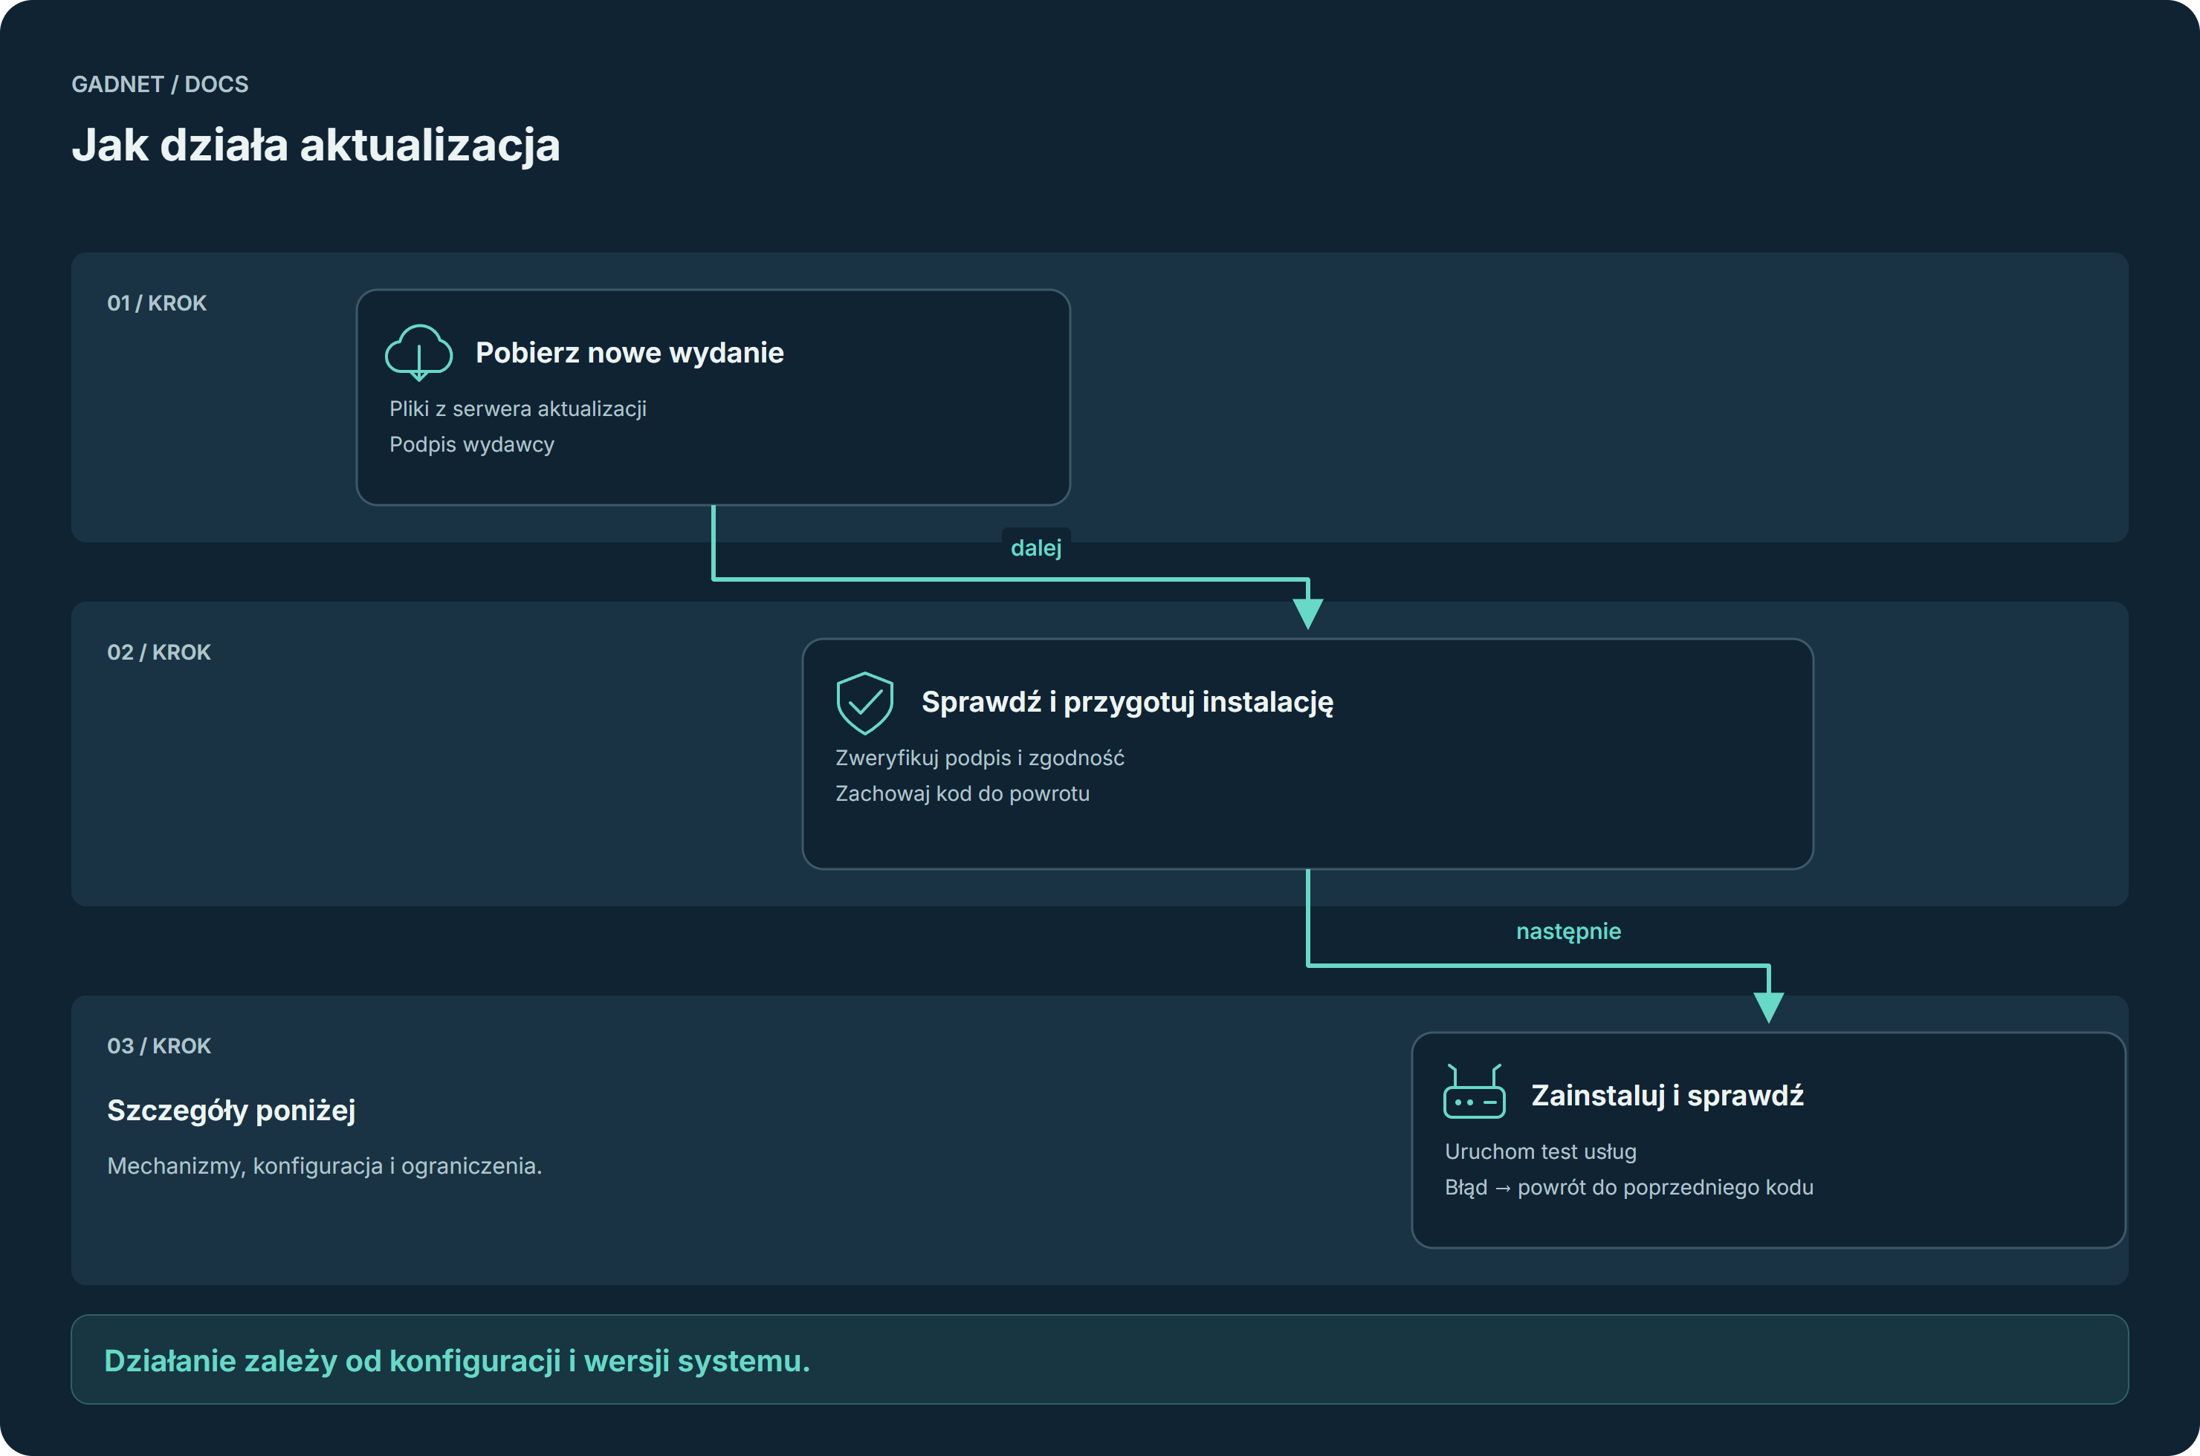This screenshot has height=1456, width=2200.
Task: Click 'Mechanizmy, konfiguracja i ograniczenia.' text
Action: click(324, 1166)
